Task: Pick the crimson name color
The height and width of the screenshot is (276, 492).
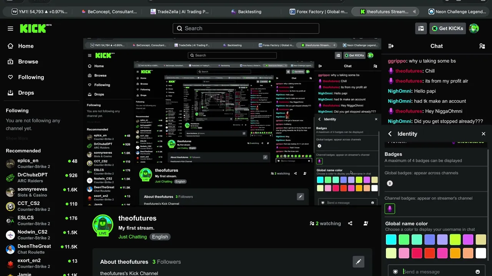Action: [417, 253]
